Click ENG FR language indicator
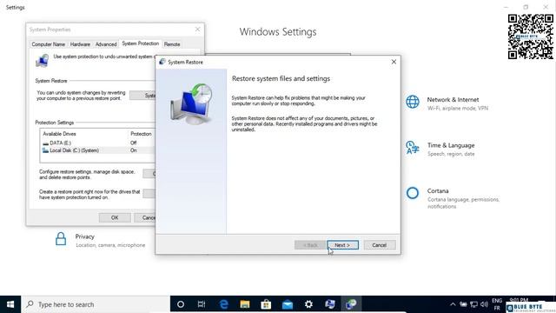Screen dimensions: 556x313 tap(497, 304)
